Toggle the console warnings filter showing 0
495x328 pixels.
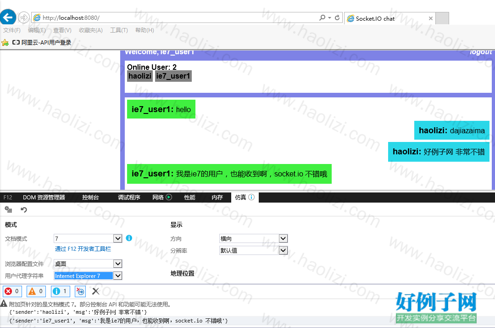(36, 291)
